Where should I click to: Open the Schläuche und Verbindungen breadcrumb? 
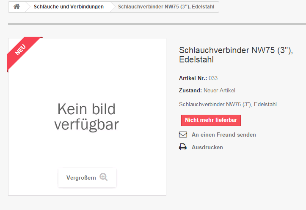(x=69, y=7)
